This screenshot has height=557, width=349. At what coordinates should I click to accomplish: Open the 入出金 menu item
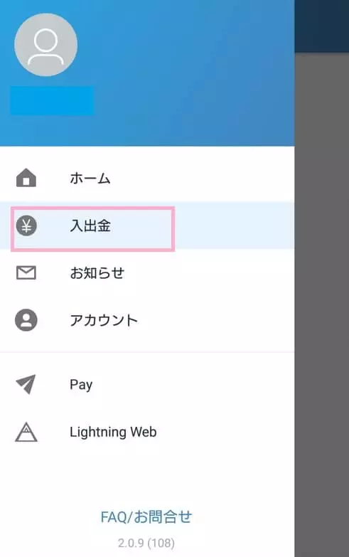(90, 226)
